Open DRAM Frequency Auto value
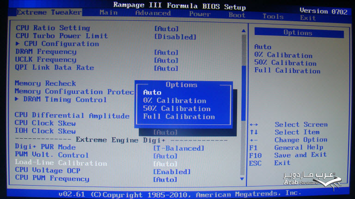The image size is (355, 199). (x=166, y=53)
